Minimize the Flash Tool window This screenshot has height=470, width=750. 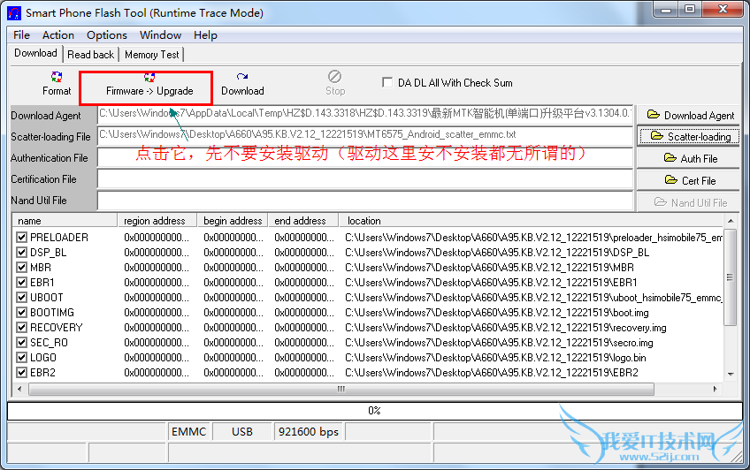666,9
